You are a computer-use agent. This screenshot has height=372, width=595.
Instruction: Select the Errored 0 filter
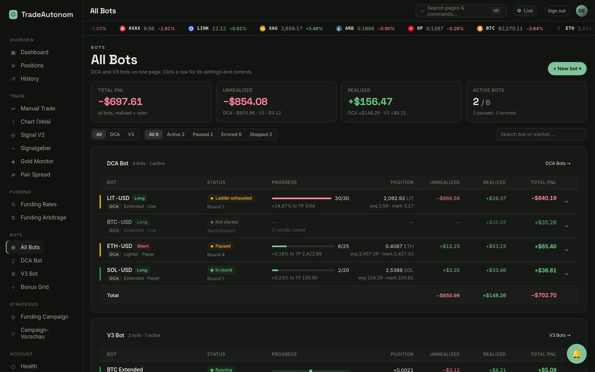pos(231,134)
